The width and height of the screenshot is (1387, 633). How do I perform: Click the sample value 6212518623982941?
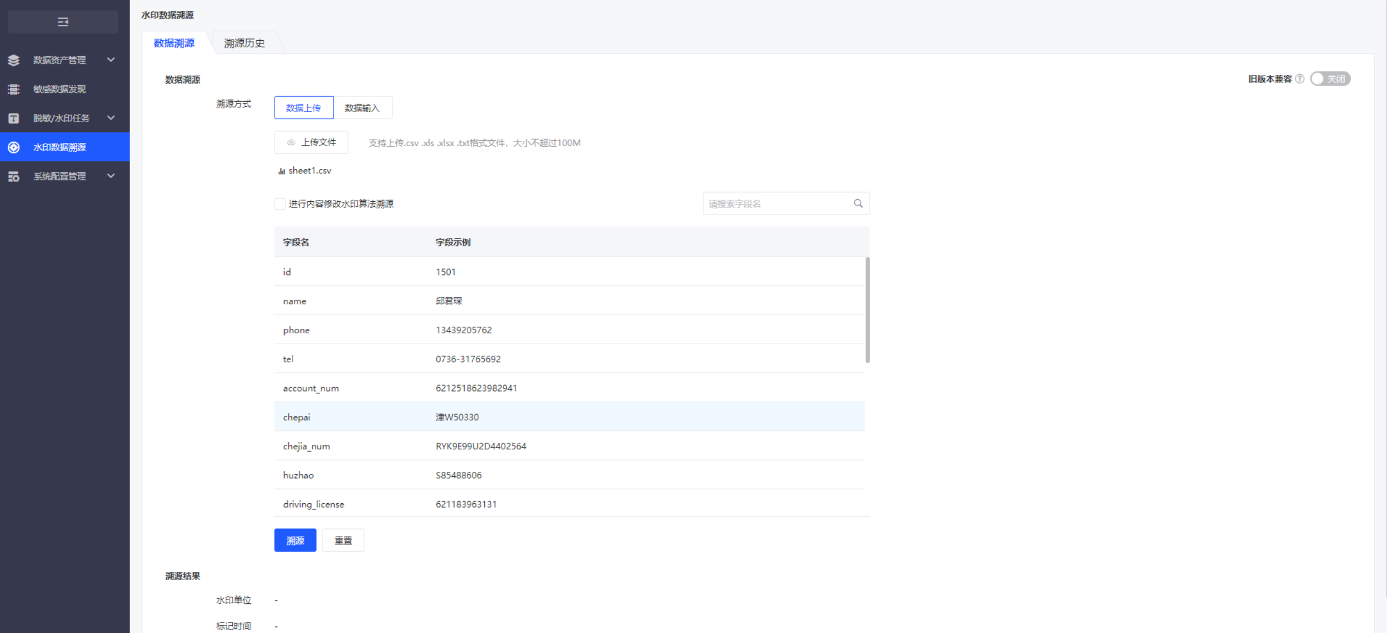point(477,388)
